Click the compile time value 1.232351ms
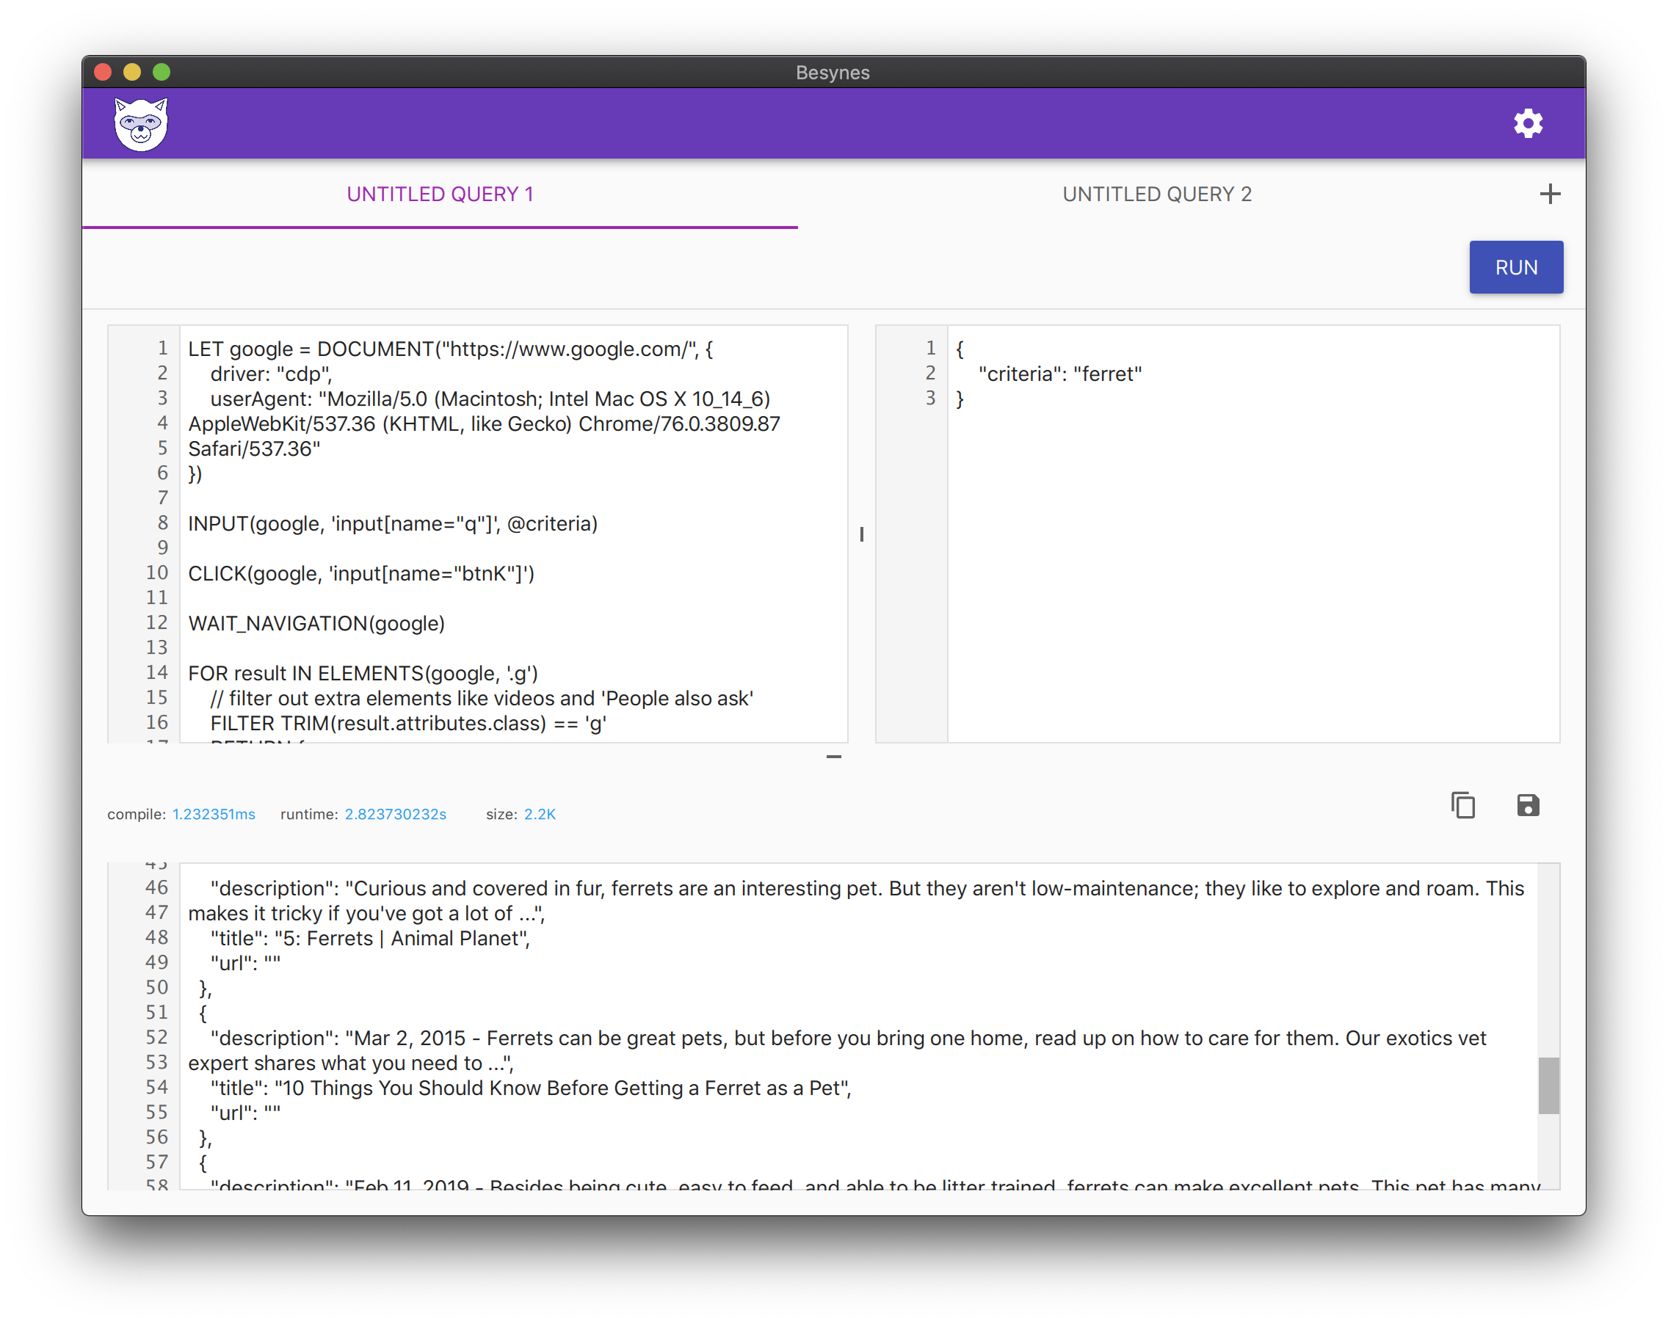This screenshot has width=1668, height=1324. [x=214, y=815]
